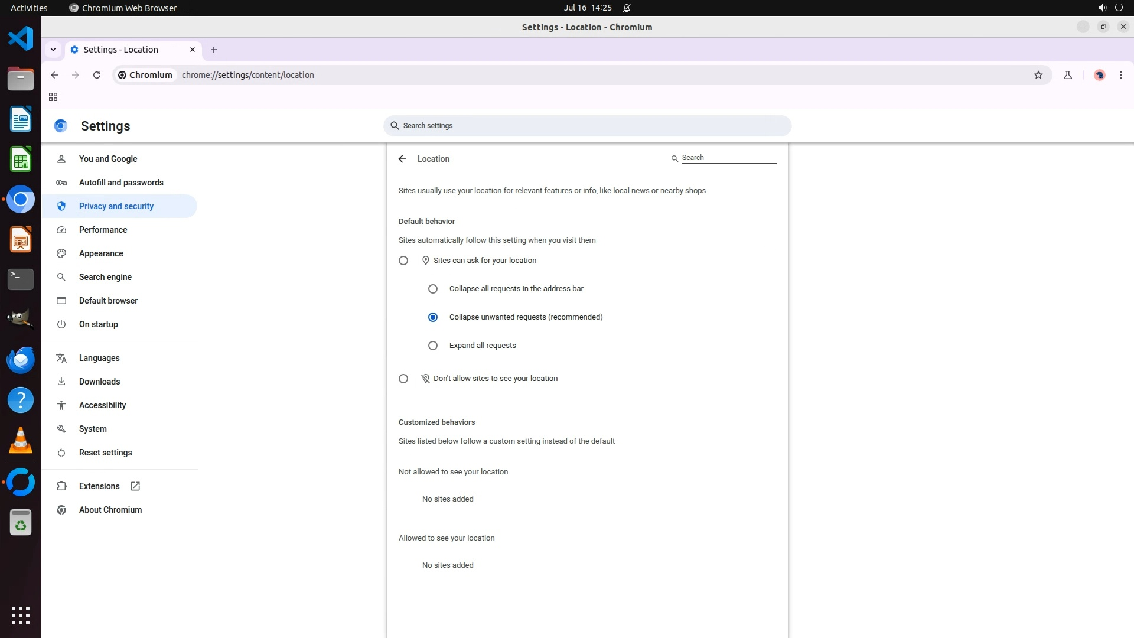Launch the Thunderbird mail app from the dock
This screenshot has width=1134, height=638.
21,360
